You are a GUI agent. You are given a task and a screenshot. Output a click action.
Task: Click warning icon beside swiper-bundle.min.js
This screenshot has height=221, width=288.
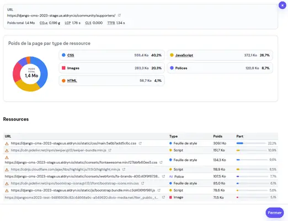point(7,150)
